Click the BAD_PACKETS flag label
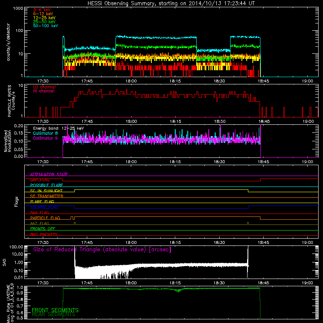 pyautogui.click(x=44, y=234)
